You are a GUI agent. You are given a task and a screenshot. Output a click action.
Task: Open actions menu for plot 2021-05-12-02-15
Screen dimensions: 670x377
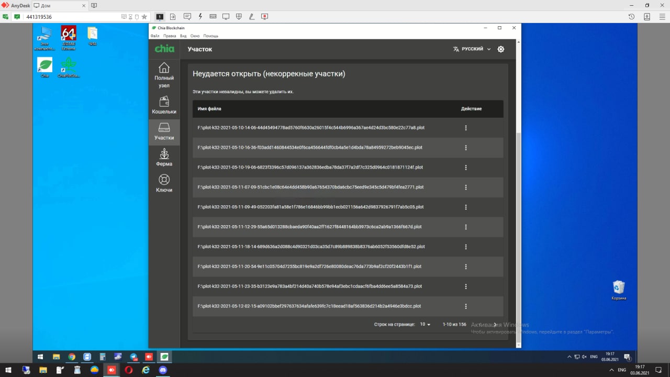coord(466,306)
